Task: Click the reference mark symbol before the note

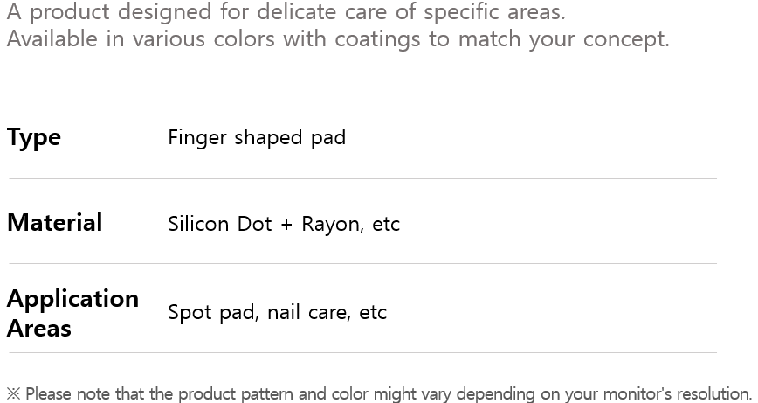Action: pyautogui.click(x=13, y=393)
